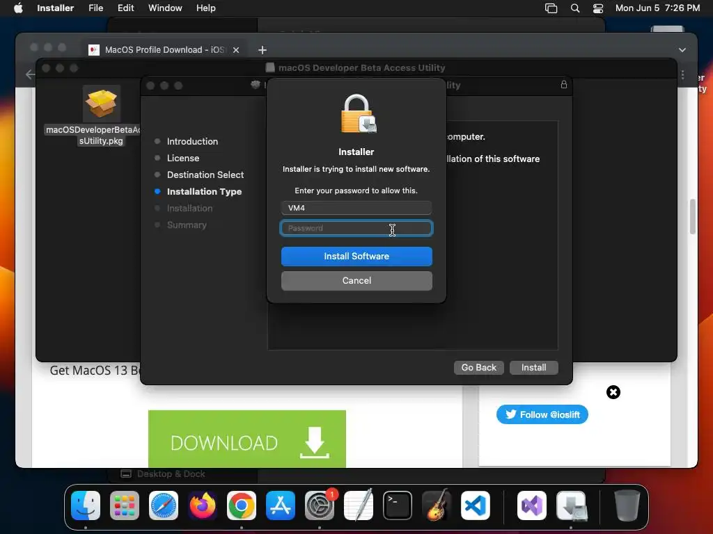Open the App Store from the Dock
The width and height of the screenshot is (713, 534).
tap(281, 505)
